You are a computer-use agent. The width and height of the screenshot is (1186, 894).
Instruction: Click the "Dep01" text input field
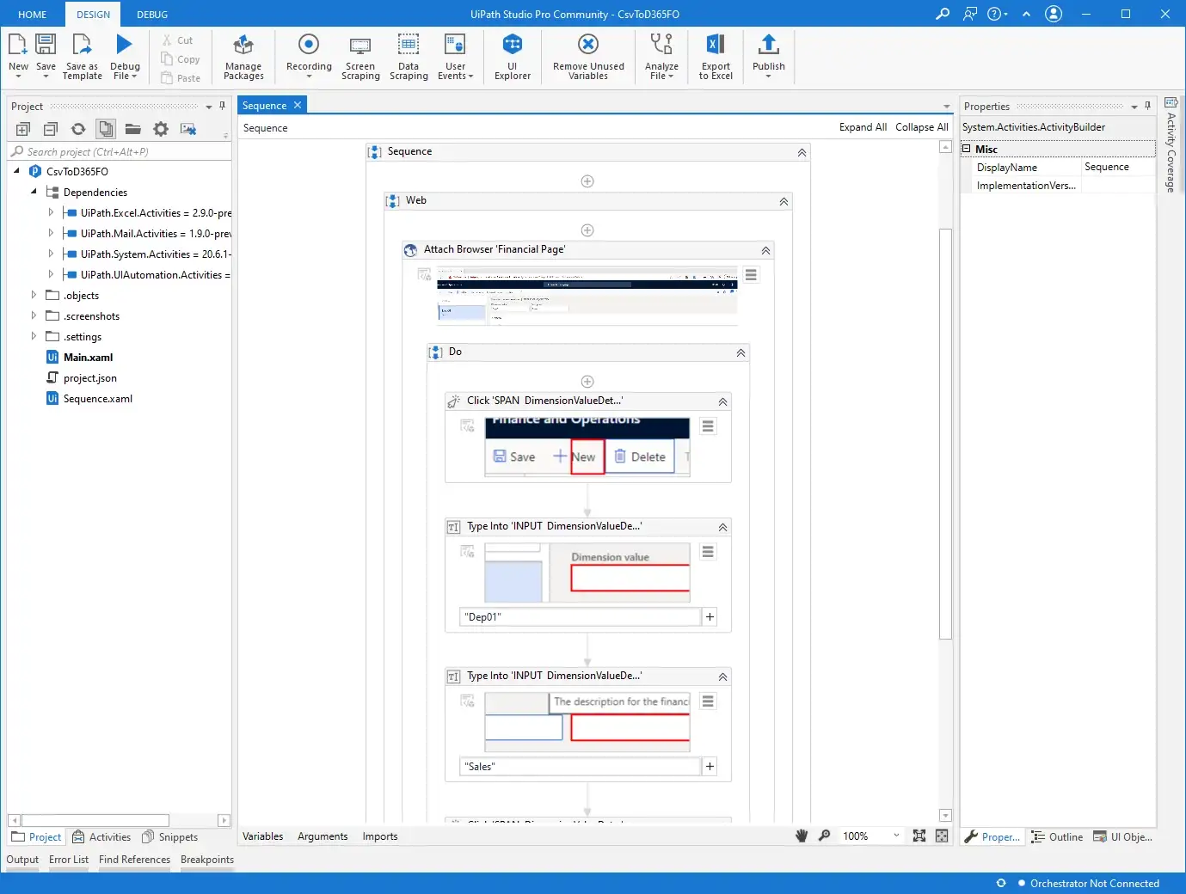click(x=581, y=617)
